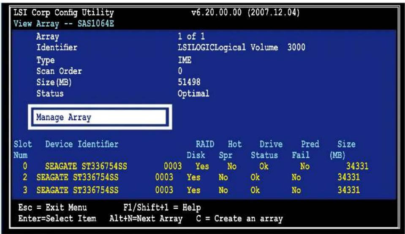
Task: Click RAID Disk 'Yes' in slot 0 row
Action: (x=202, y=166)
